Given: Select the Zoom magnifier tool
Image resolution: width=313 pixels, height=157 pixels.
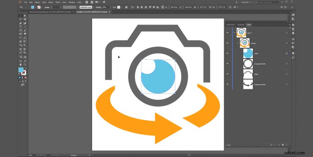Looking at the screenshot, I should pos(25,65).
